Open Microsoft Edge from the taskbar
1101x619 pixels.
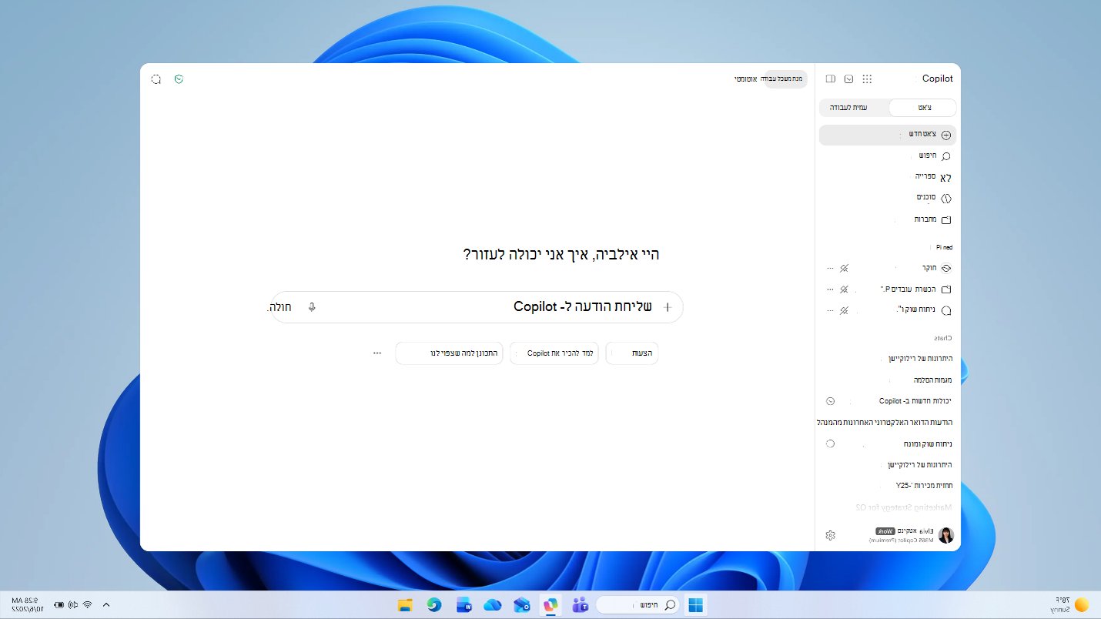click(434, 604)
